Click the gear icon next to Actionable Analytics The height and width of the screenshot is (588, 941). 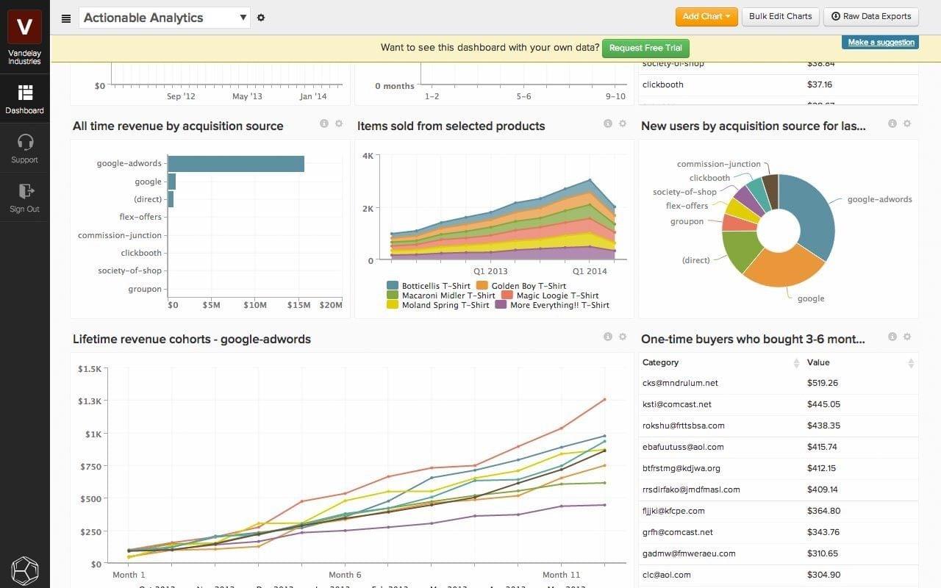pos(261,17)
